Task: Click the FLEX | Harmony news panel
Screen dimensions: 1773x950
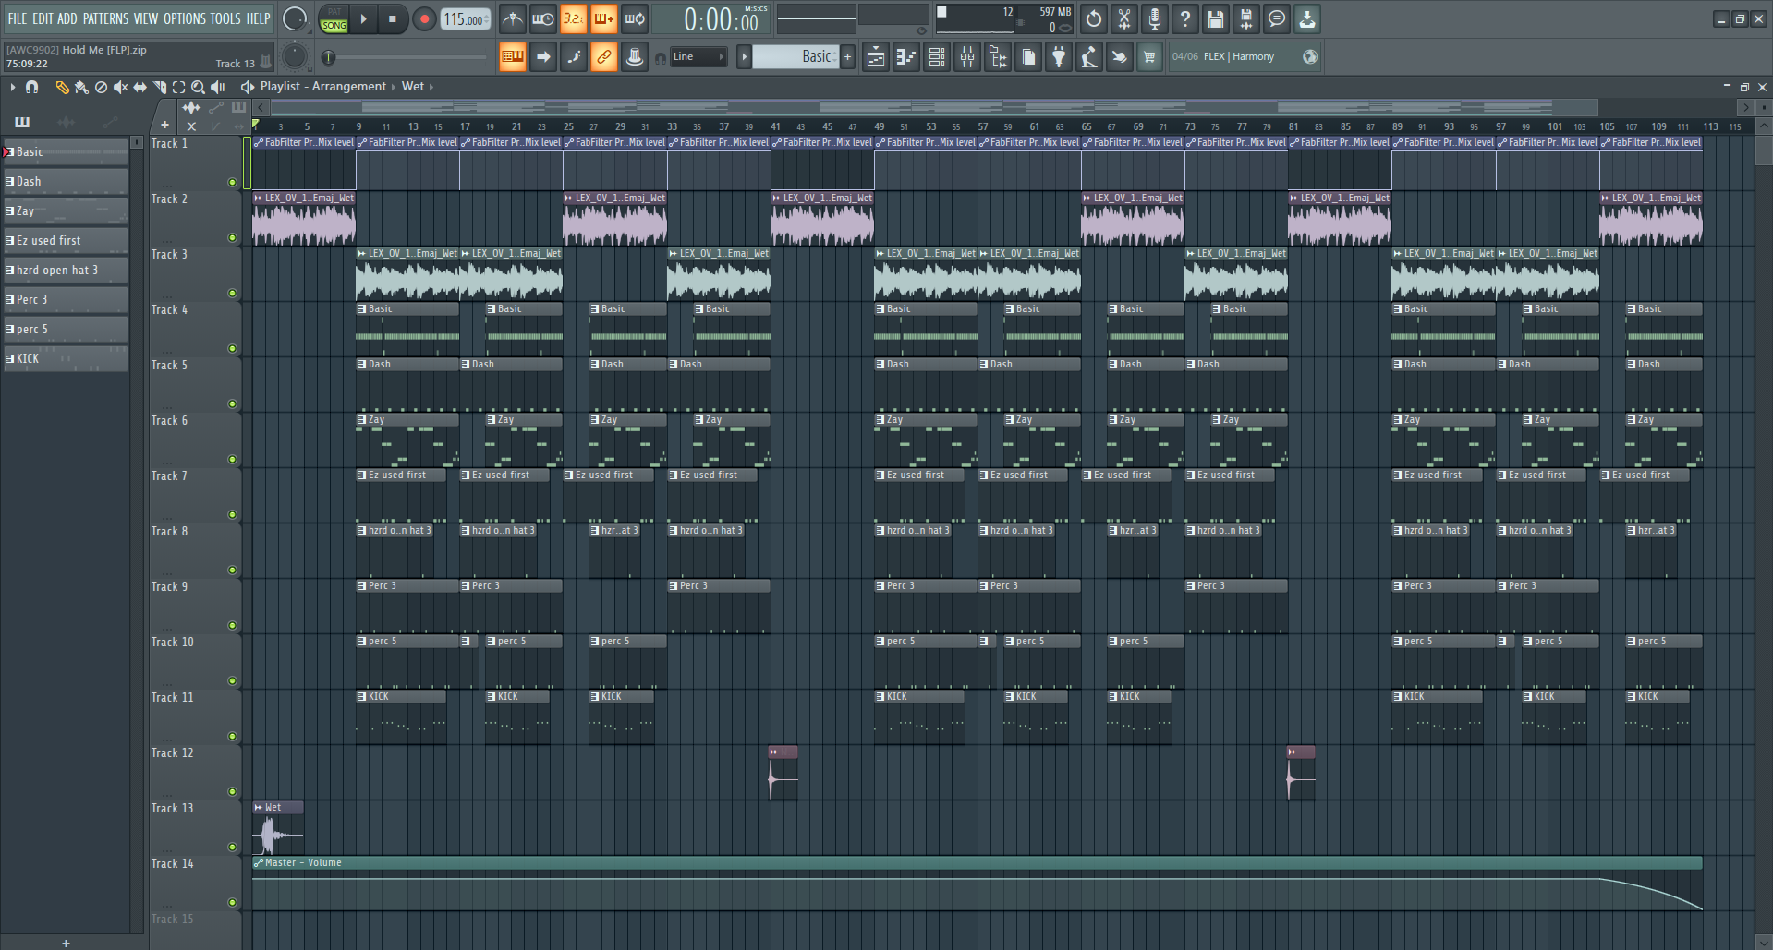Action: point(1245,57)
